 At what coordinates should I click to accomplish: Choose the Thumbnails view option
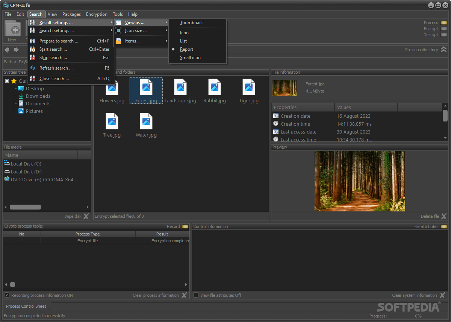point(192,23)
